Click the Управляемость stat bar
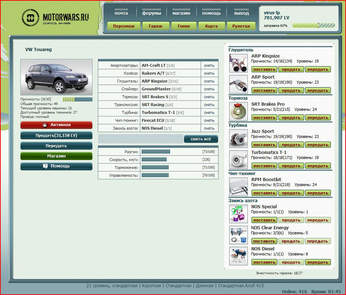The image size is (346, 295). click(155, 175)
